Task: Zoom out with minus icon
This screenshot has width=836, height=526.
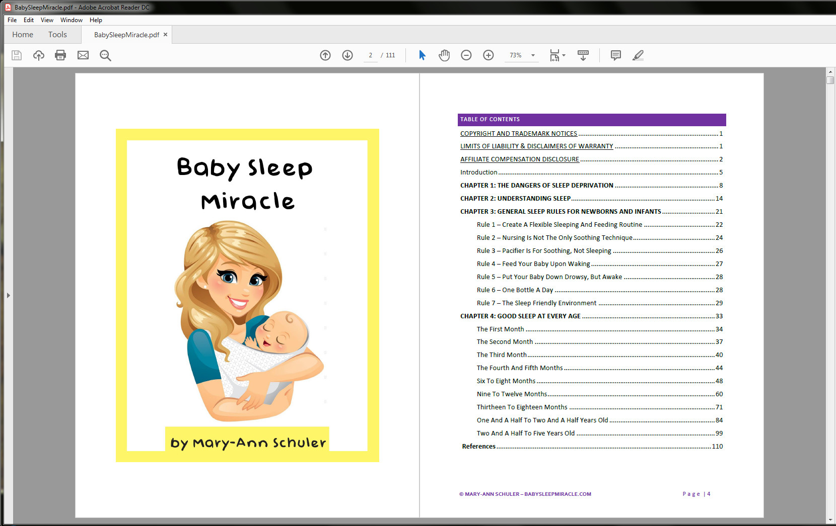Action: tap(466, 55)
